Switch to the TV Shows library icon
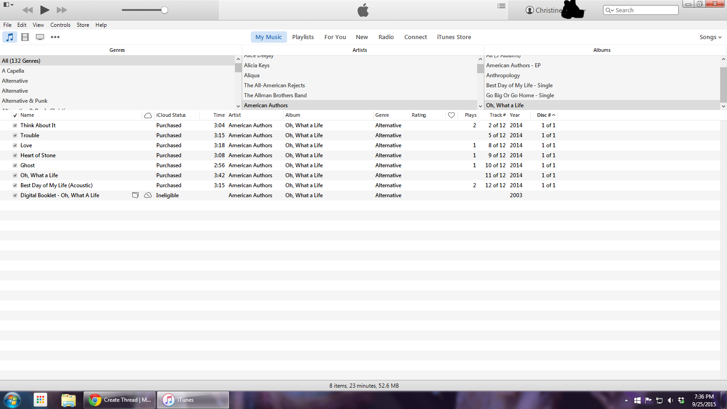This screenshot has width=727, height=409. 40,37
